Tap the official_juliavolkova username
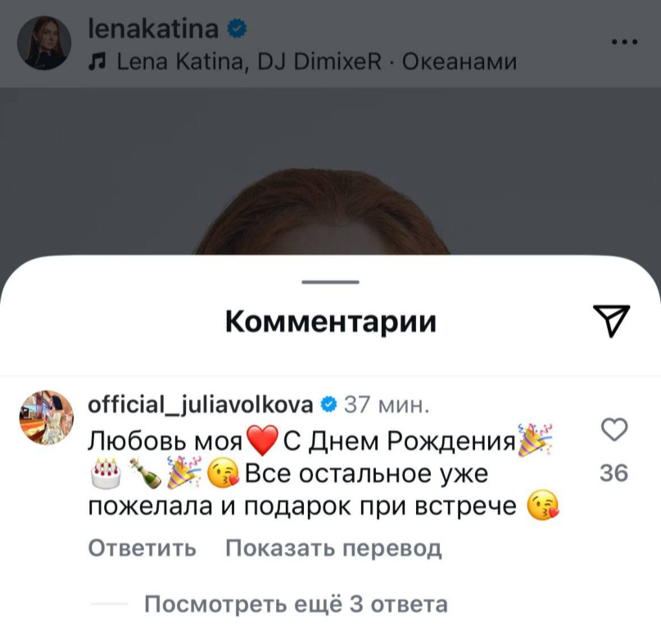 (200, 405)
